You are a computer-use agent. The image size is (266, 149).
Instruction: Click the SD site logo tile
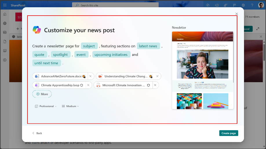point(19,17)
